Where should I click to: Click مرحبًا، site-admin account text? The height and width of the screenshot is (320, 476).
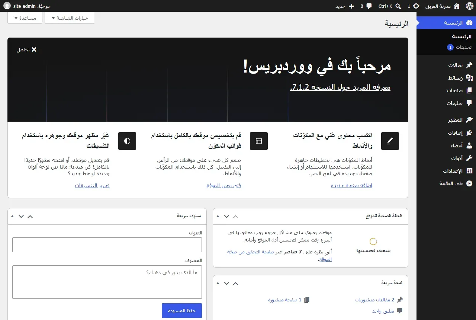coord(31,6)
